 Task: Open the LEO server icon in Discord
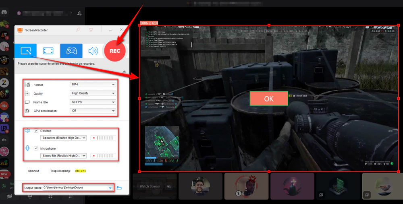[4, 128]
